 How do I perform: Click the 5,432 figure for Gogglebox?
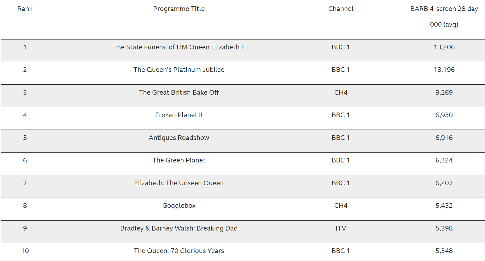click(444, 206)
